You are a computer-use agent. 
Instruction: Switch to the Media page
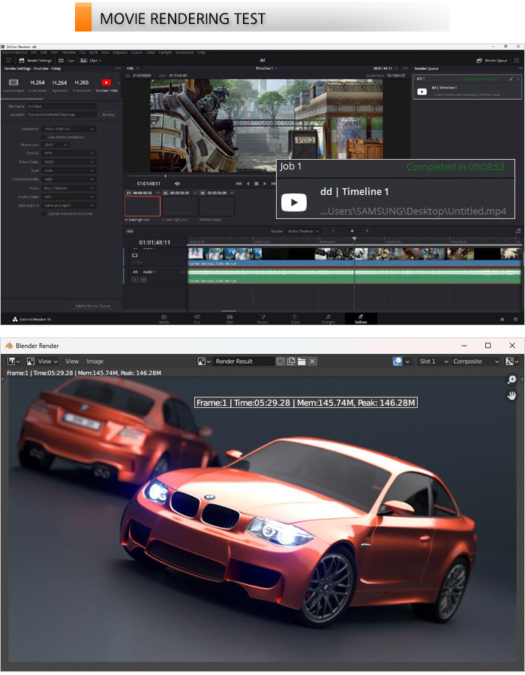point(164,319)
